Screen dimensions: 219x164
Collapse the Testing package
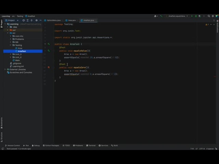(x=11, y=45)
